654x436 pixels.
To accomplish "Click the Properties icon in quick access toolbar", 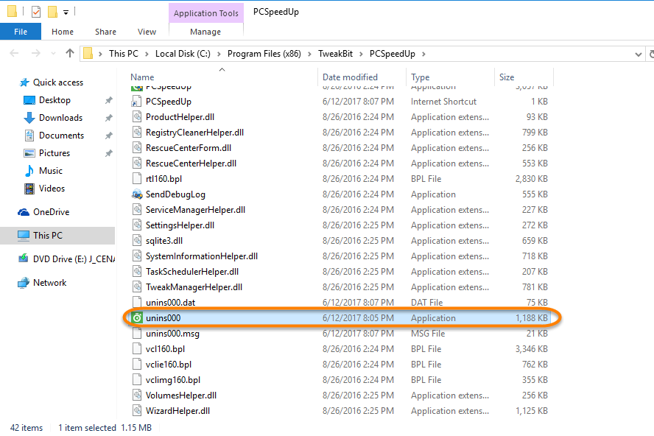I will [36, 12].
